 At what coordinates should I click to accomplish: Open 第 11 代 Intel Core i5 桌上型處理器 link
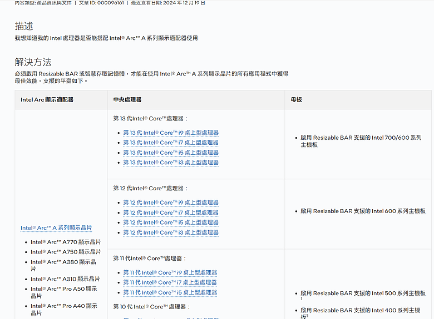click(170, 292)
